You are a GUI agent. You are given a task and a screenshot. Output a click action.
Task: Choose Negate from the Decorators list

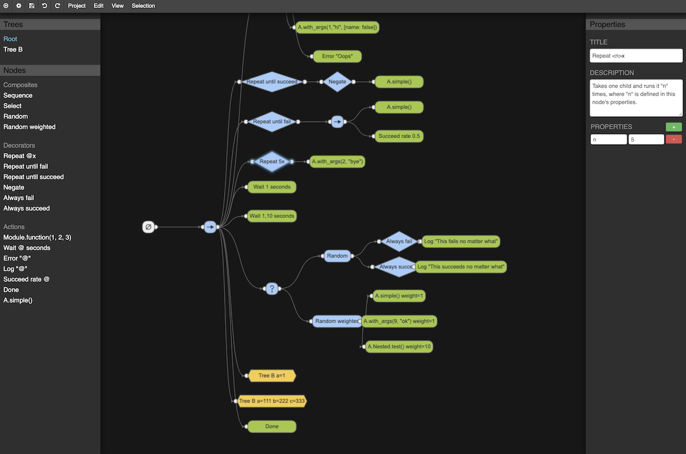pyautogui.click(x=14, y=187)
